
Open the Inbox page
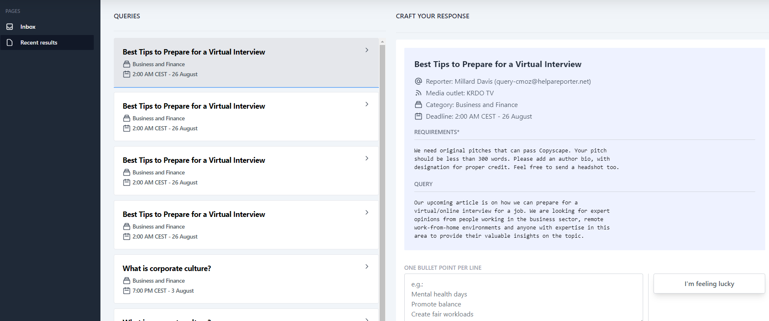[28, 27]
